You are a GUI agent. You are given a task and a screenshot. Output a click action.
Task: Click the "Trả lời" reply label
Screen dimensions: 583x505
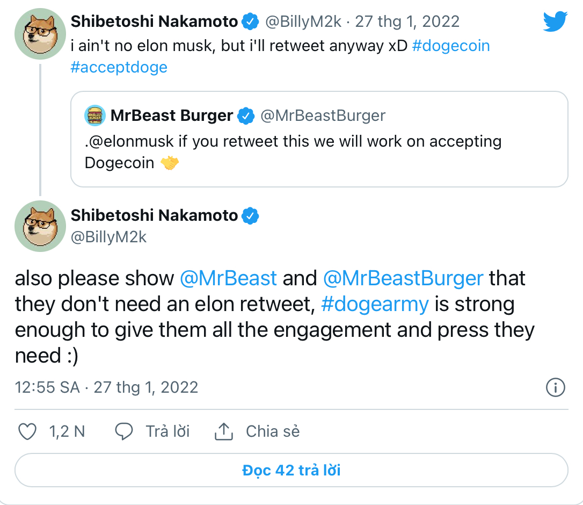pyautogui.click(x=167, y=431)
